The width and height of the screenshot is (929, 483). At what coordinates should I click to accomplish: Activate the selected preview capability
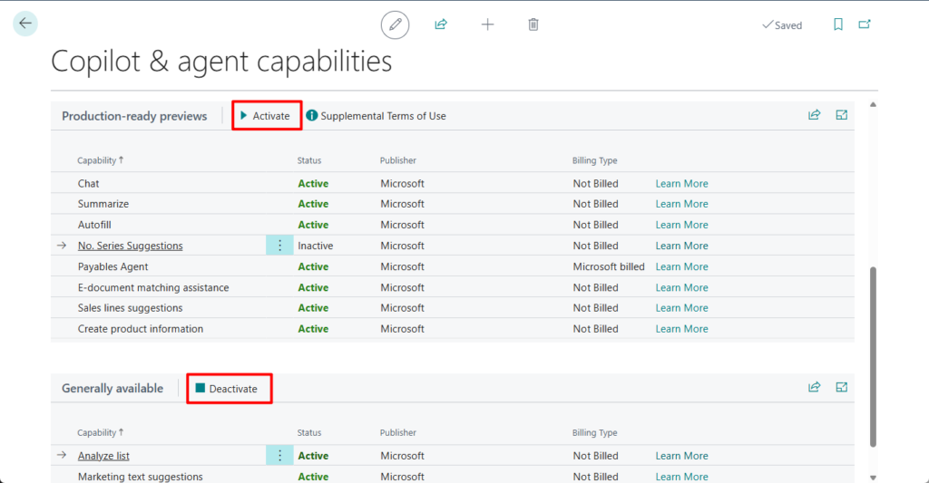click(265, 116)
